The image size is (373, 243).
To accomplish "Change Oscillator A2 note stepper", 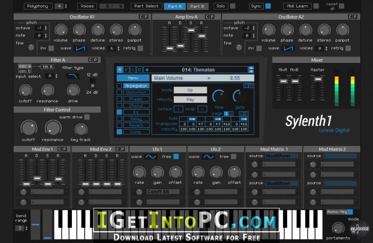I will [254, 36].
